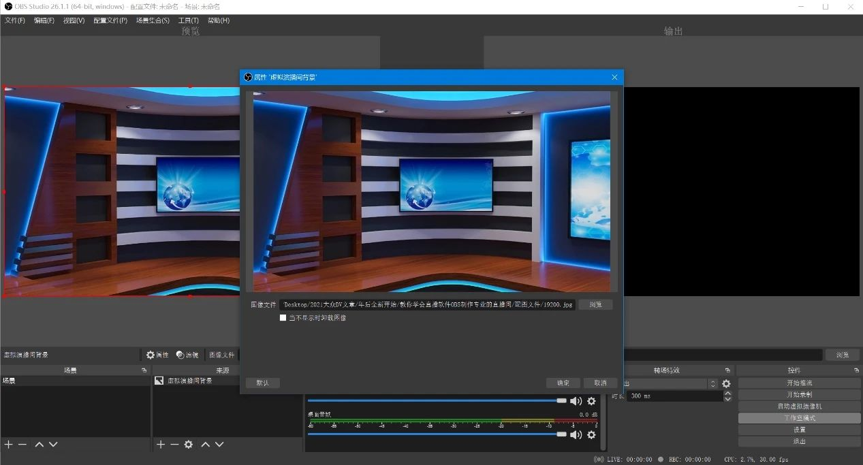
Task: Click the CPU 2.7%, 30.00 fps status text
Action: pos(756,460)
